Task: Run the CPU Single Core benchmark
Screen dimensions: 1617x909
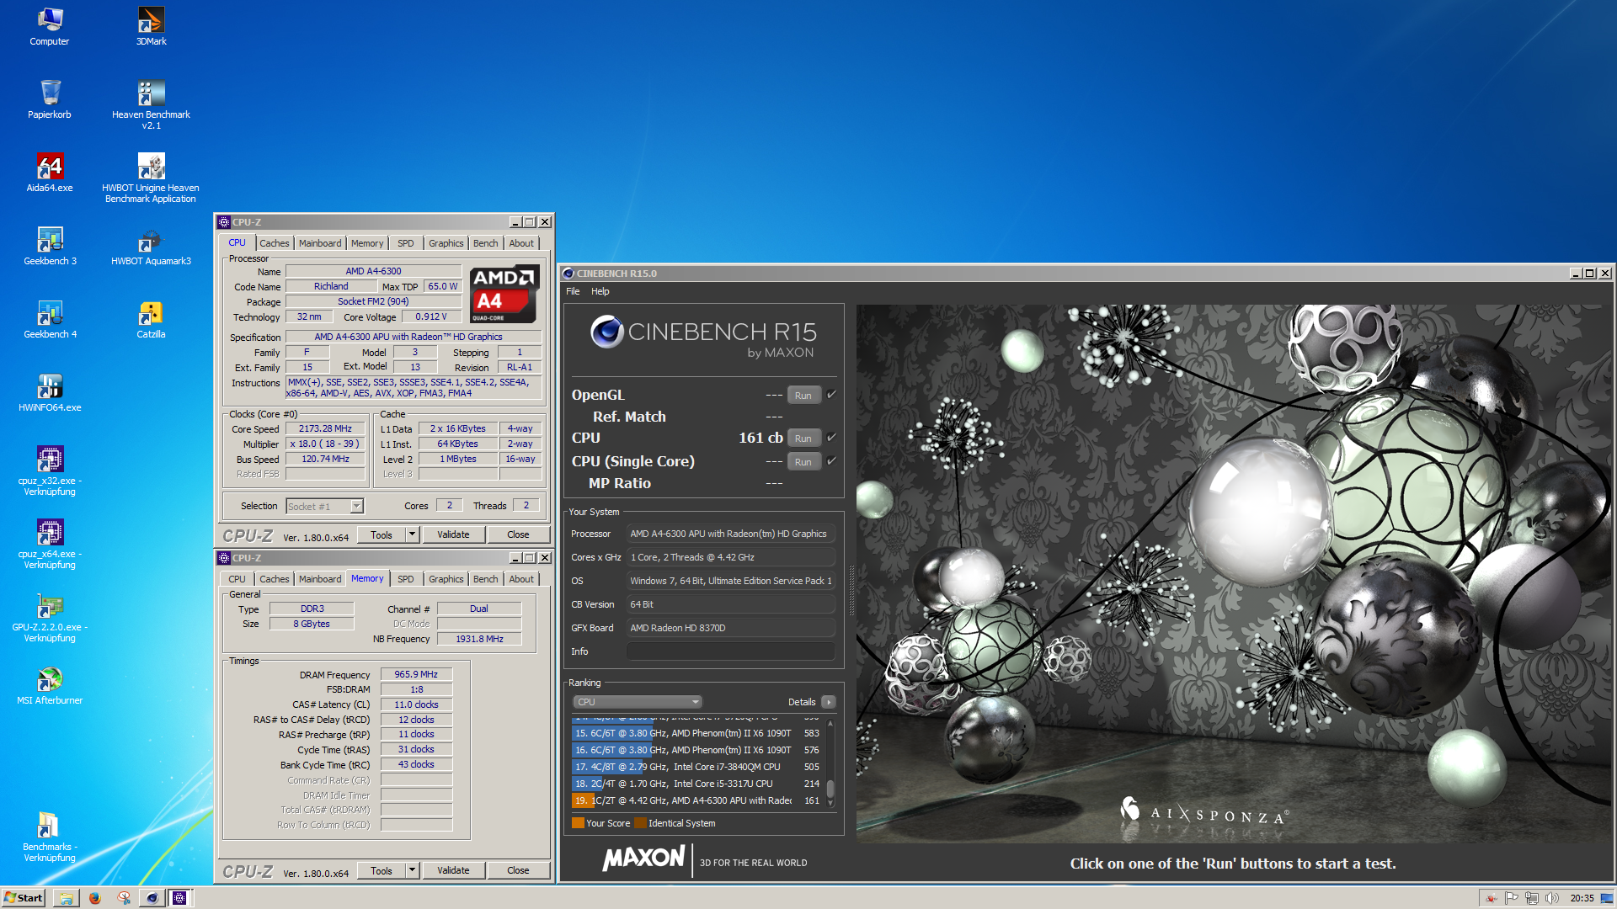Action: pos(803,461)
